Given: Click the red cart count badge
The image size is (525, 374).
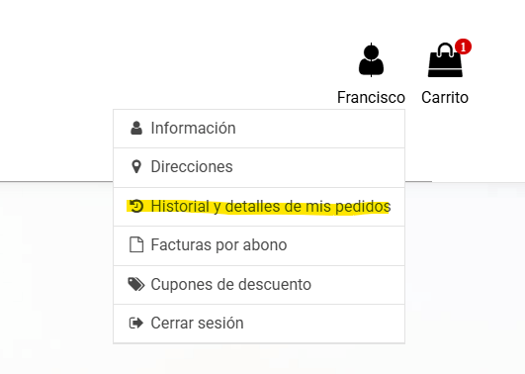Looking at the screenshot, I should point(463,47).
